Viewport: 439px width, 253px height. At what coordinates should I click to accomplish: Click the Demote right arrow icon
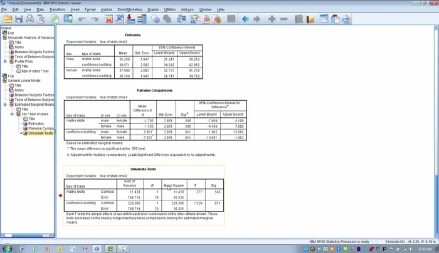pos(257,19)
